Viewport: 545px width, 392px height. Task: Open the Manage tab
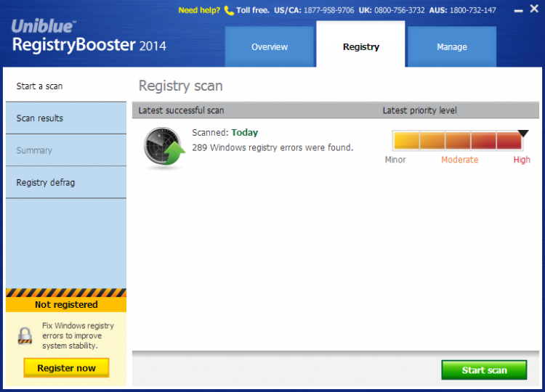(452, 46)
